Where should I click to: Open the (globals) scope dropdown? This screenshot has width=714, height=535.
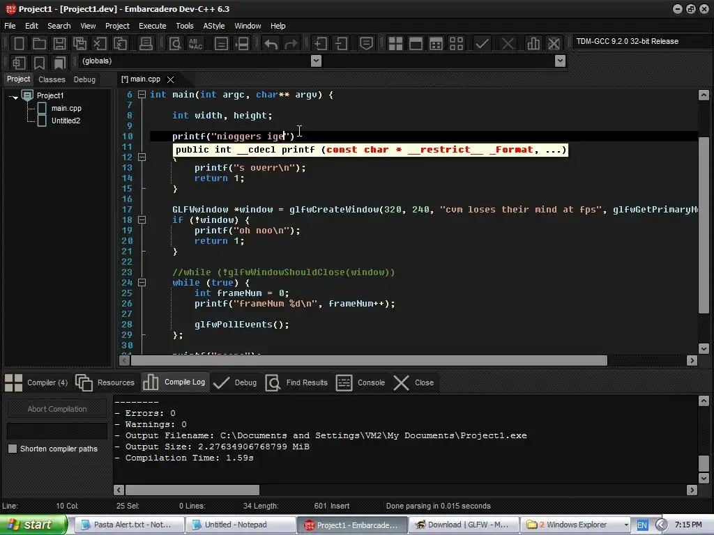point(316,61)
